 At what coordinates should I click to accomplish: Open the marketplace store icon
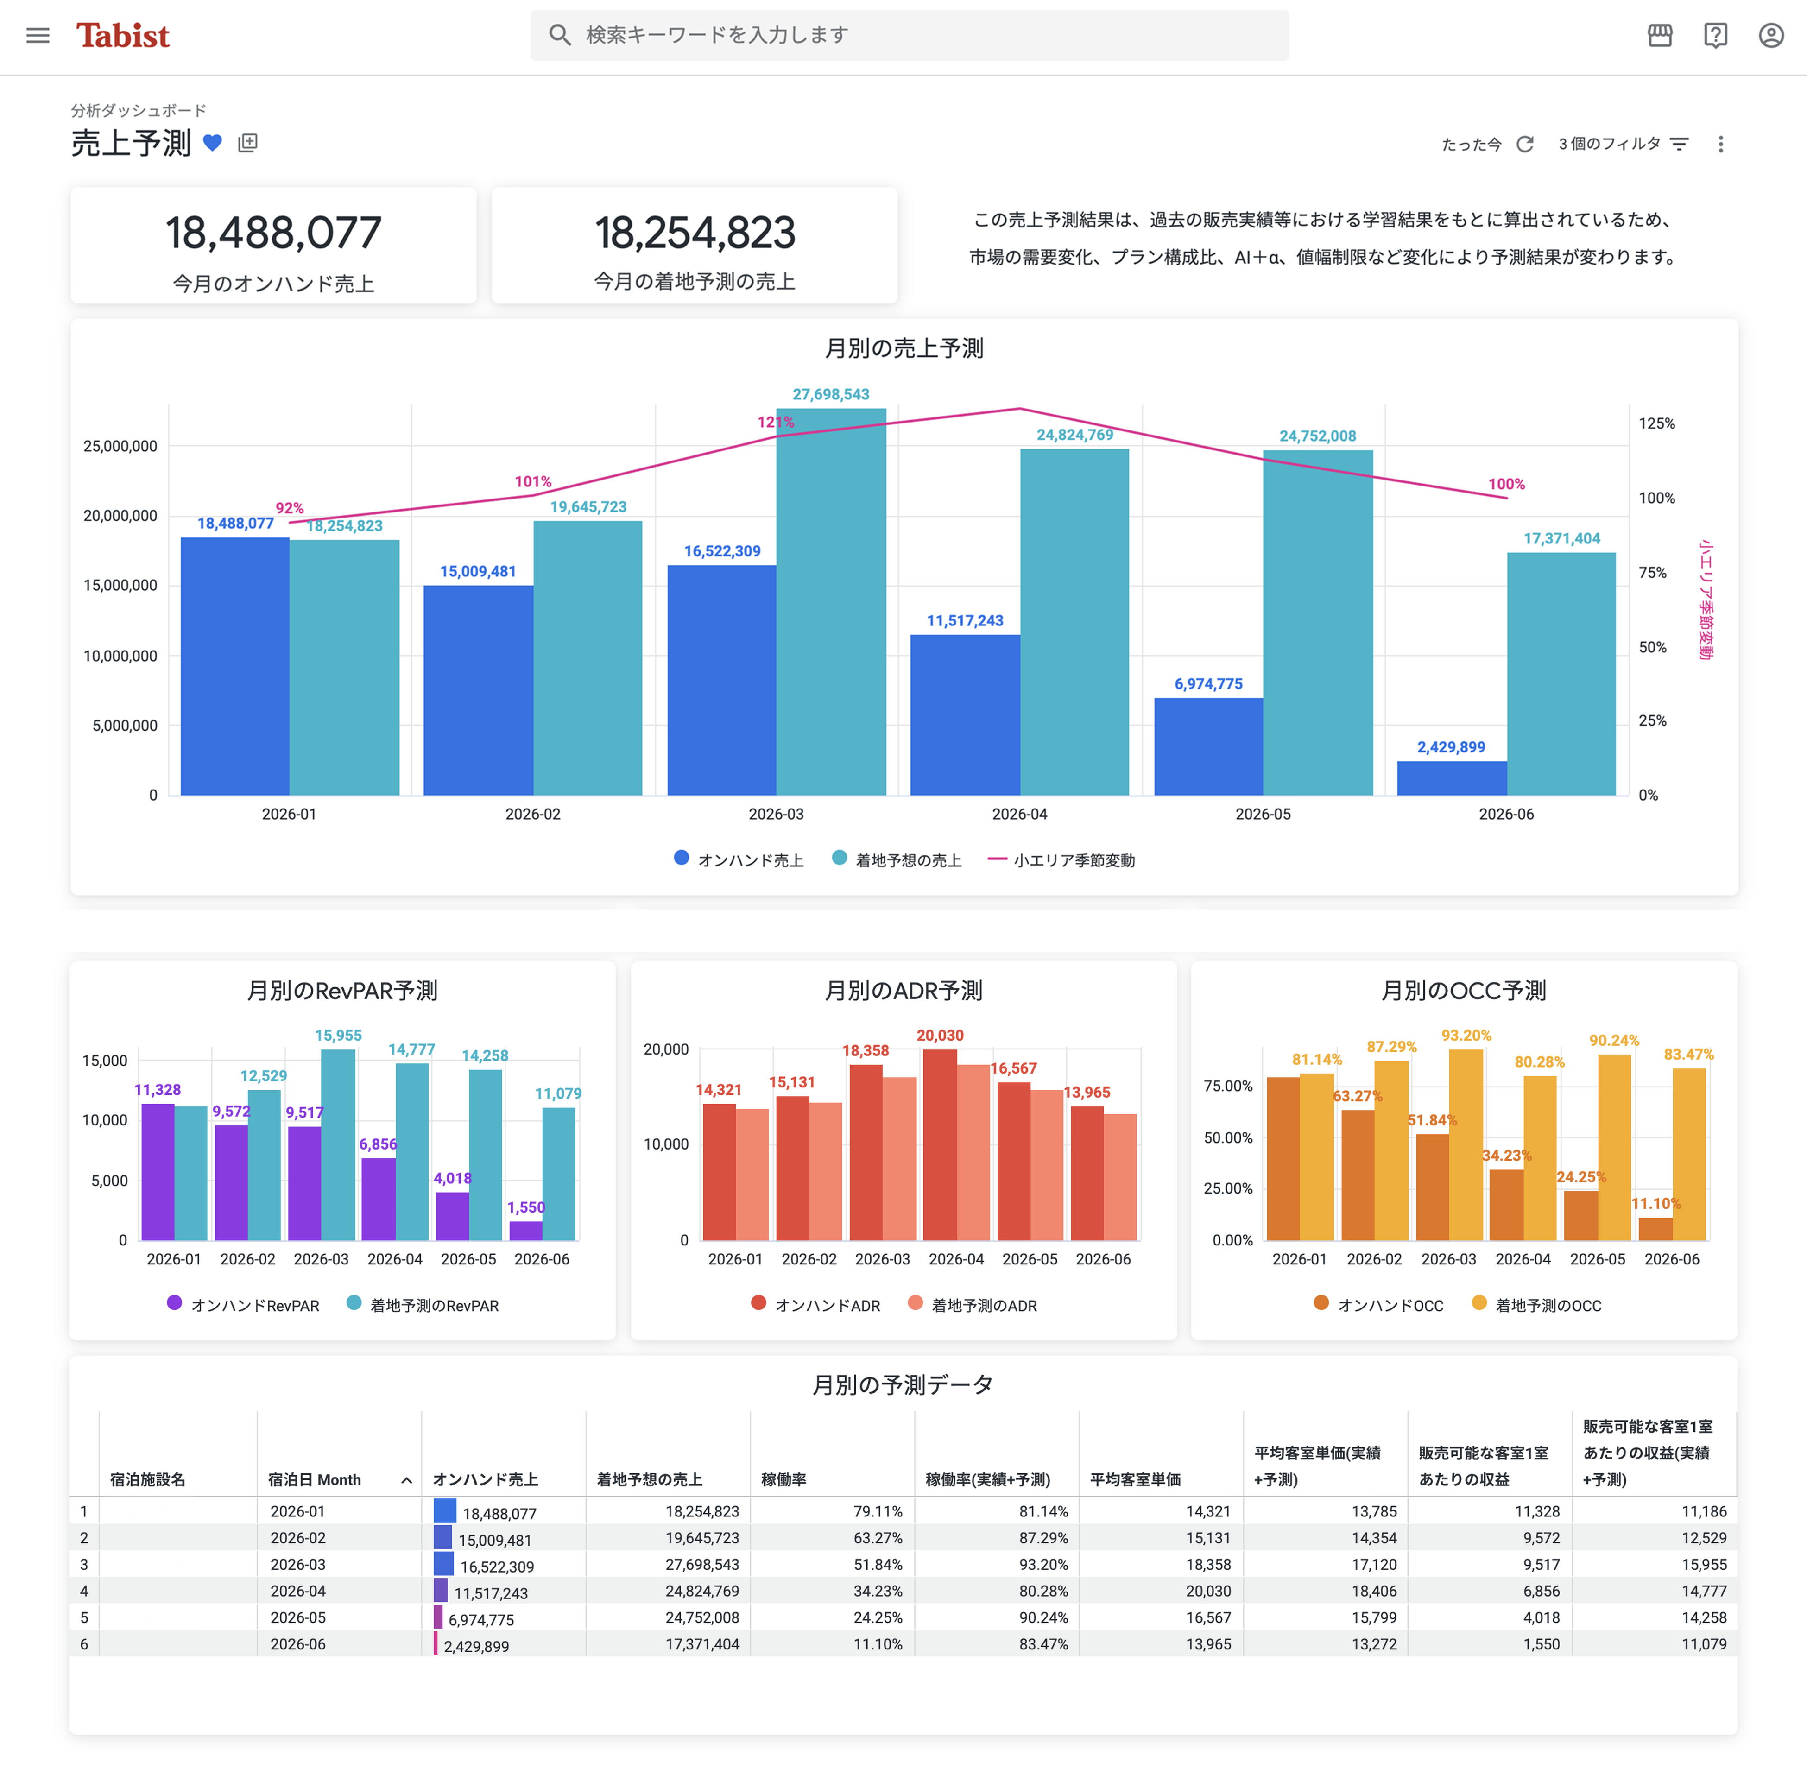1659,36
